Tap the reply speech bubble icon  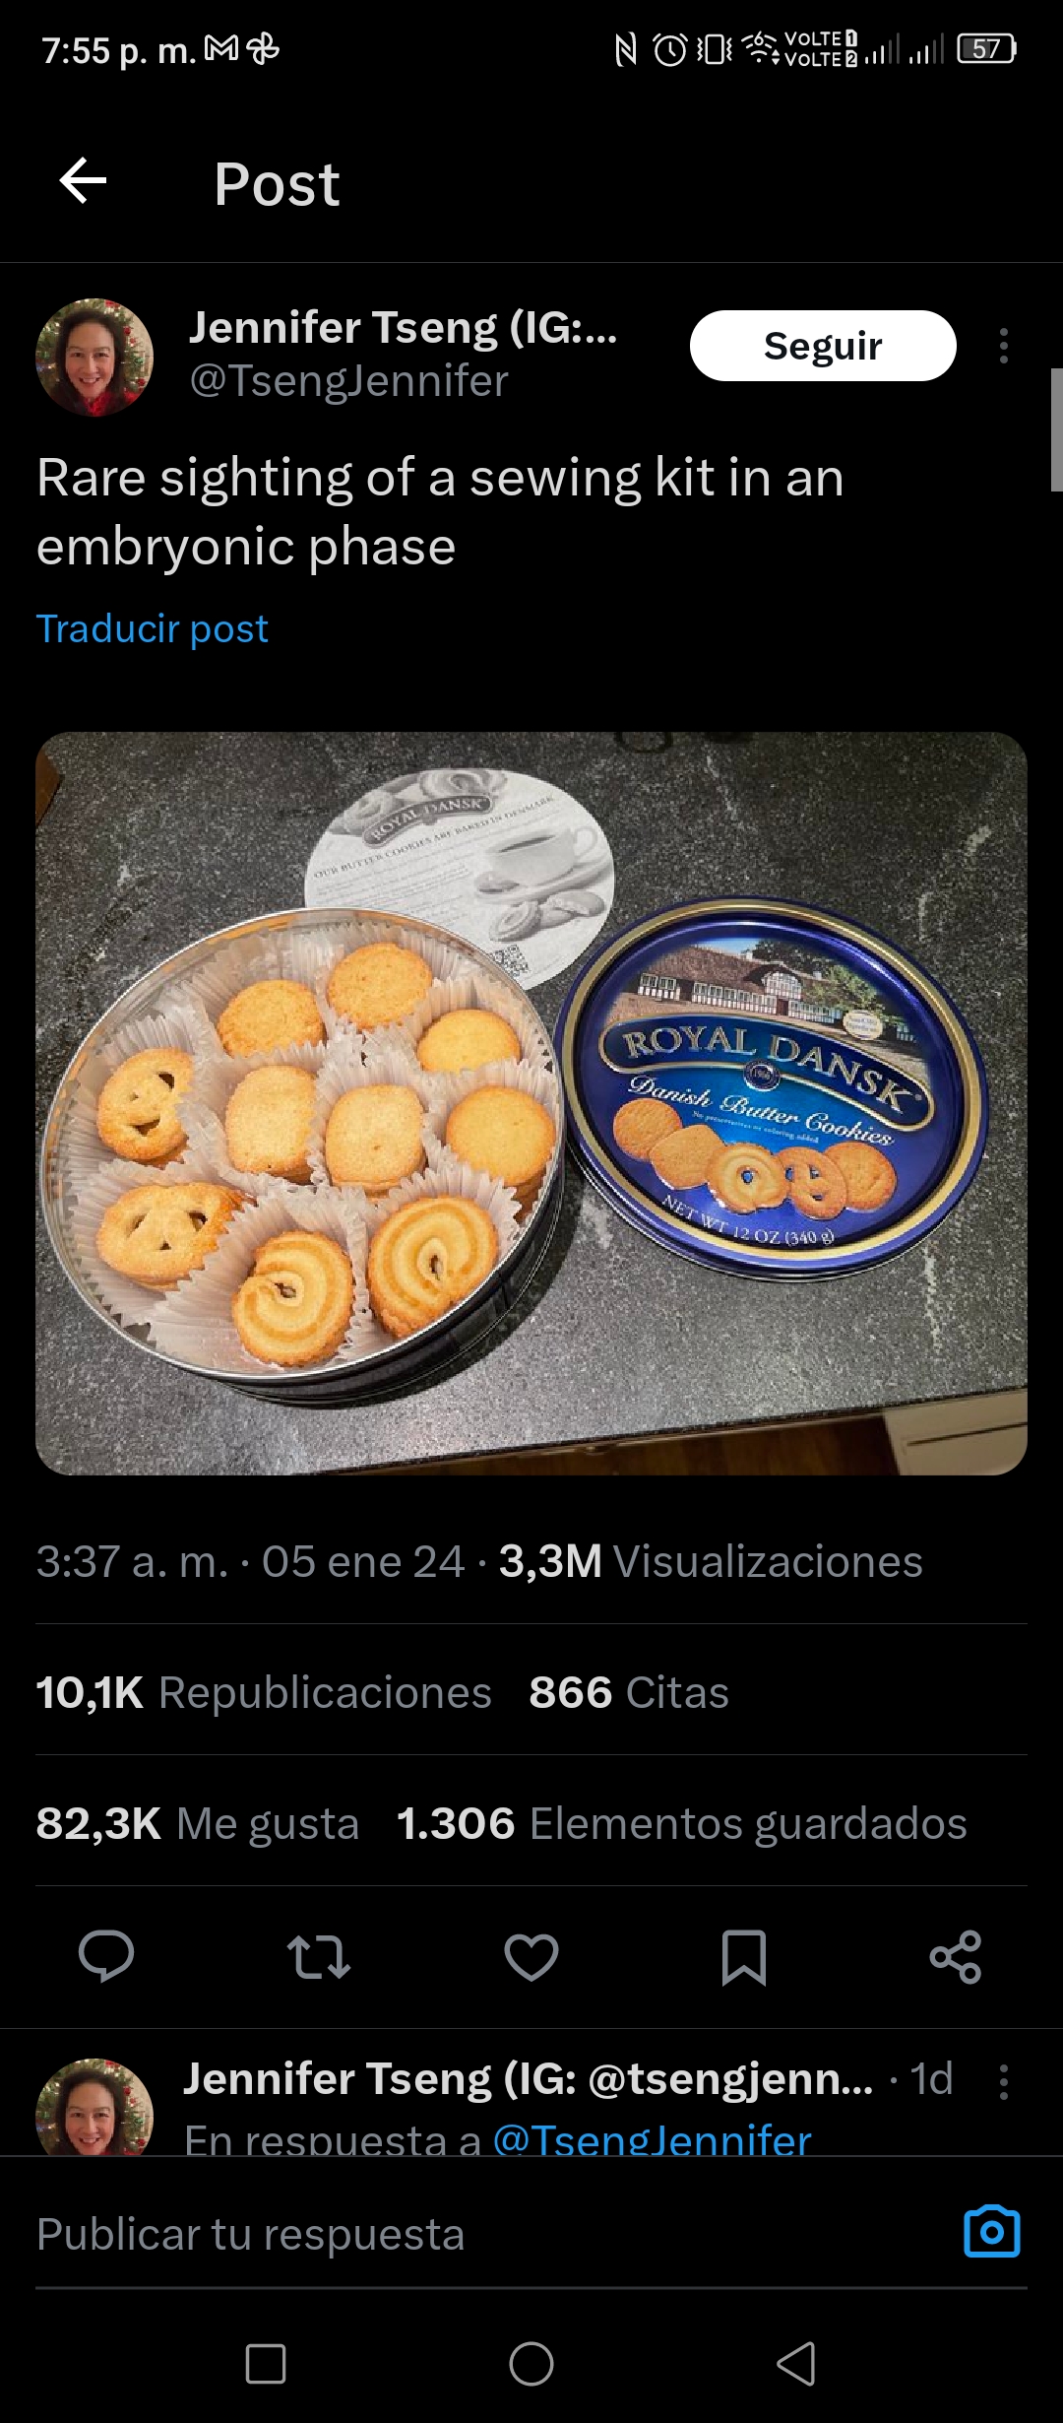(x=106, y=1955)
